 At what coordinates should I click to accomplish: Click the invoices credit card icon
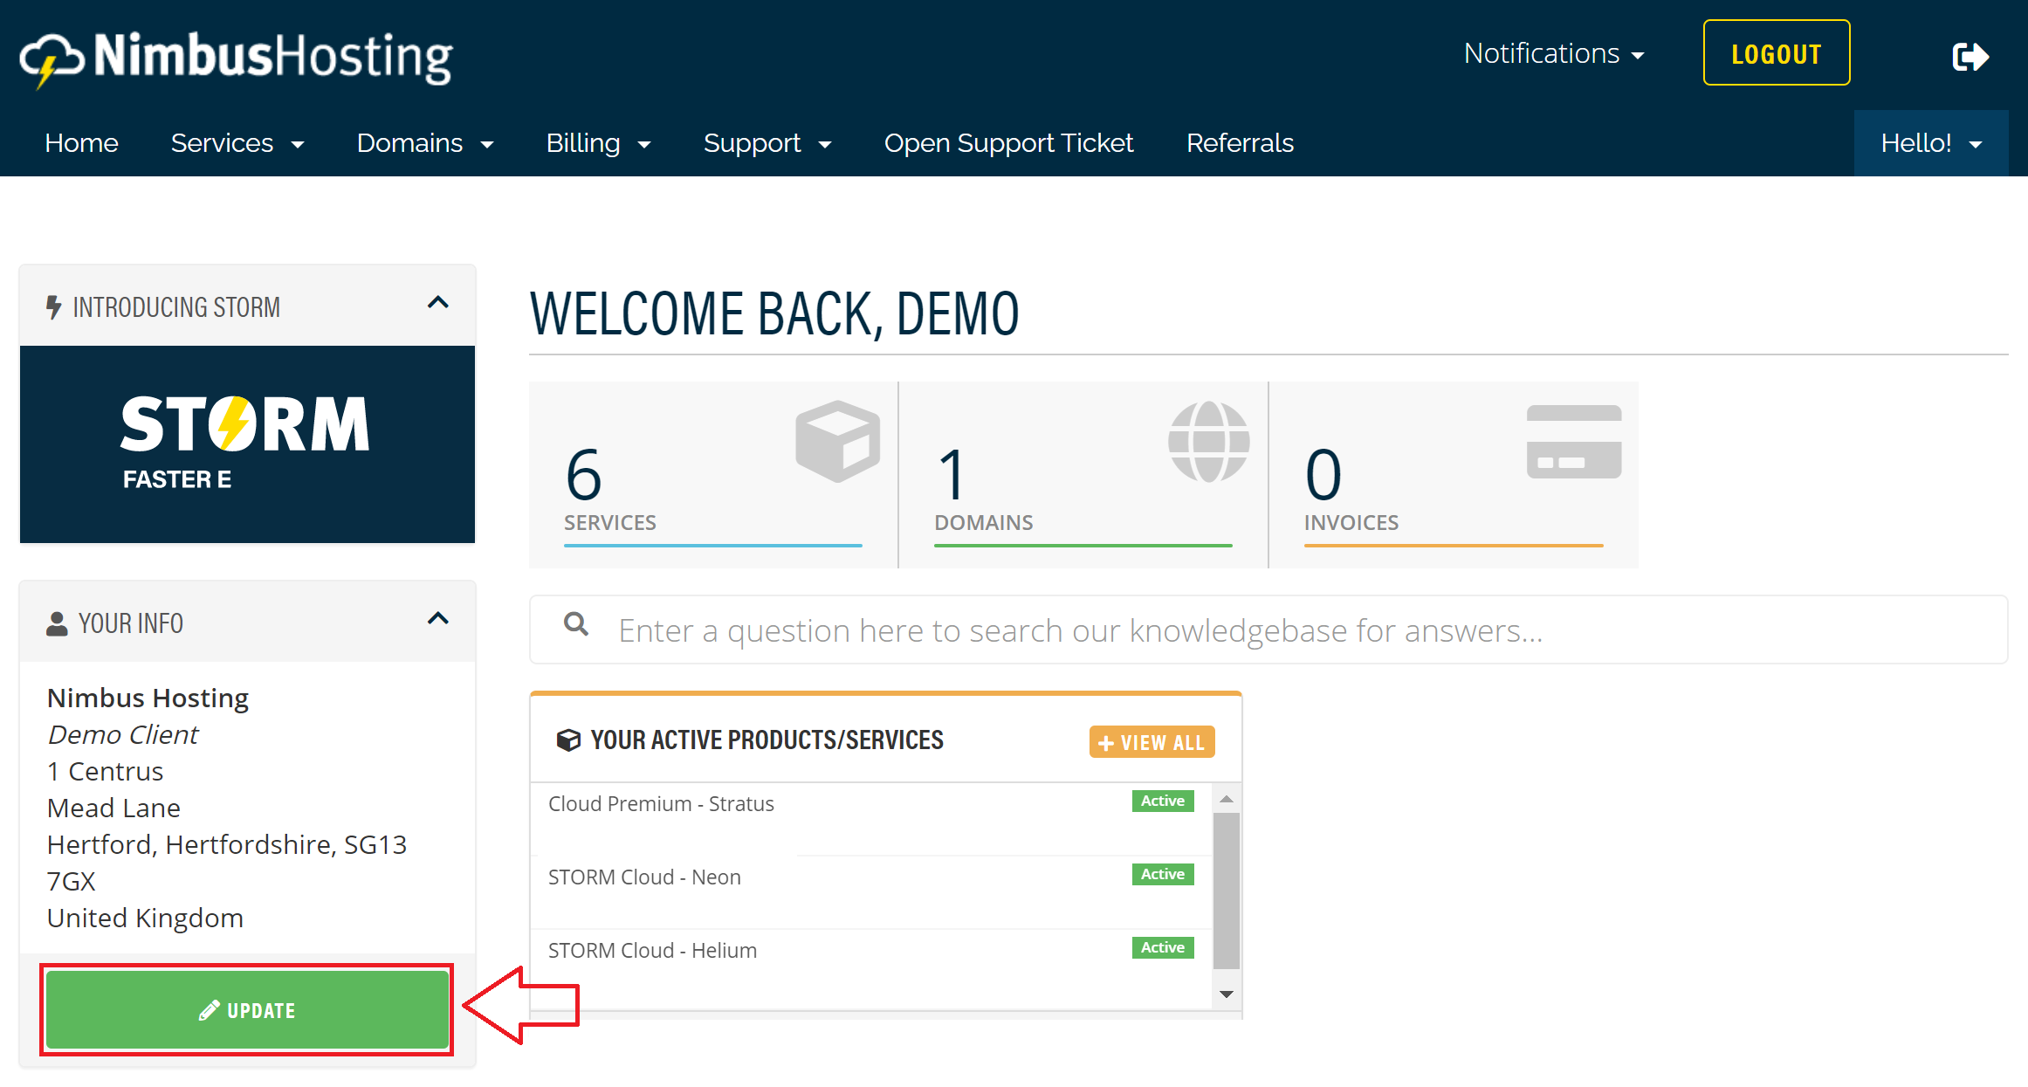click(x=1573, y=442)
